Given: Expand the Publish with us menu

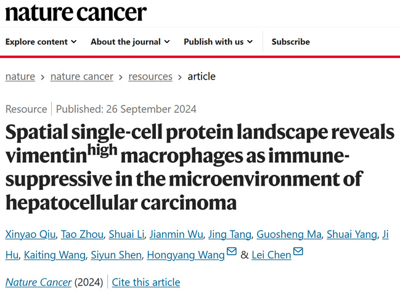Looking at the screenshot, I should (x=218, y=42).
